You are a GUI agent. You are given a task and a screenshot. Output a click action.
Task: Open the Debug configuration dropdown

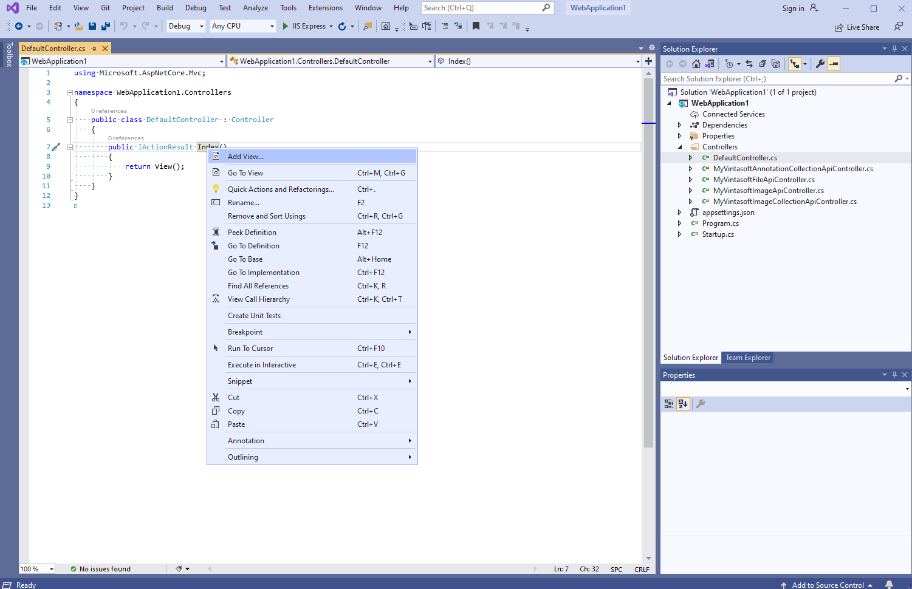[186, 26]
